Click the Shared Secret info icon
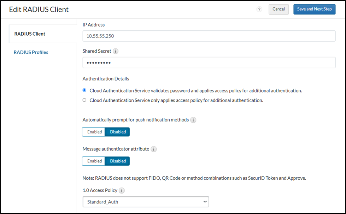The image size is (346, 214). tap(116, 51)
